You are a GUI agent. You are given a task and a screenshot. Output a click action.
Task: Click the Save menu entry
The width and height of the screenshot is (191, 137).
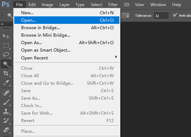point(67,91)
